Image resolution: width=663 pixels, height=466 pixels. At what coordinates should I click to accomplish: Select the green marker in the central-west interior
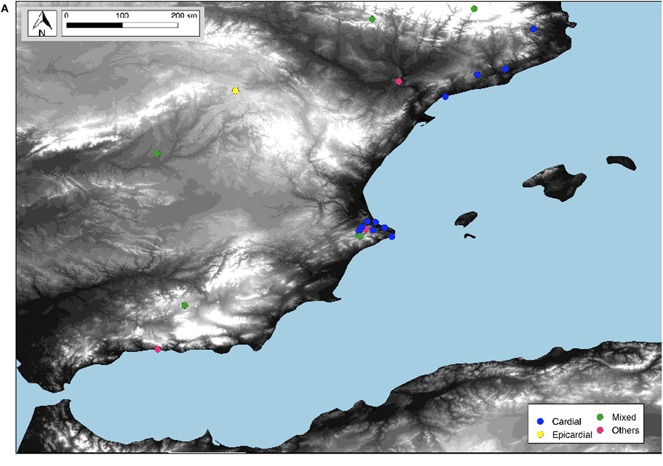[157, 153]
